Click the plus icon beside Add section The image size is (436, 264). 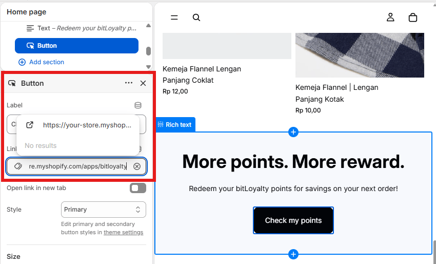coord(22,62)
